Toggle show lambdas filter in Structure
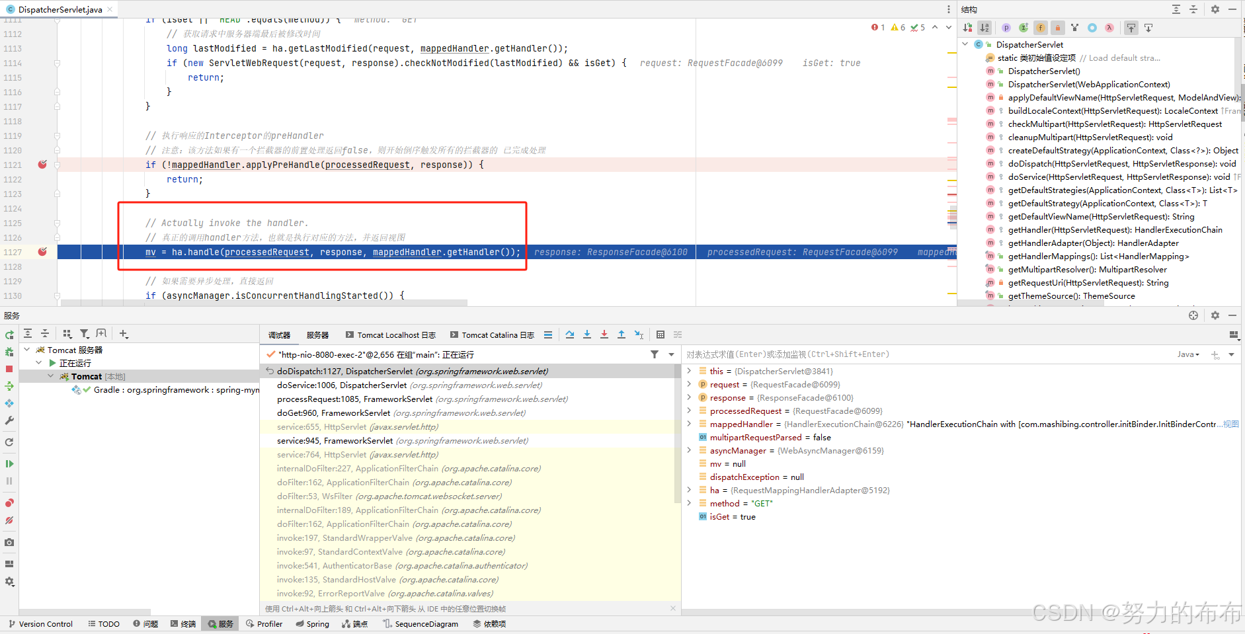The height and width of the screenshot is (634, 1245). pos(1109,28)
